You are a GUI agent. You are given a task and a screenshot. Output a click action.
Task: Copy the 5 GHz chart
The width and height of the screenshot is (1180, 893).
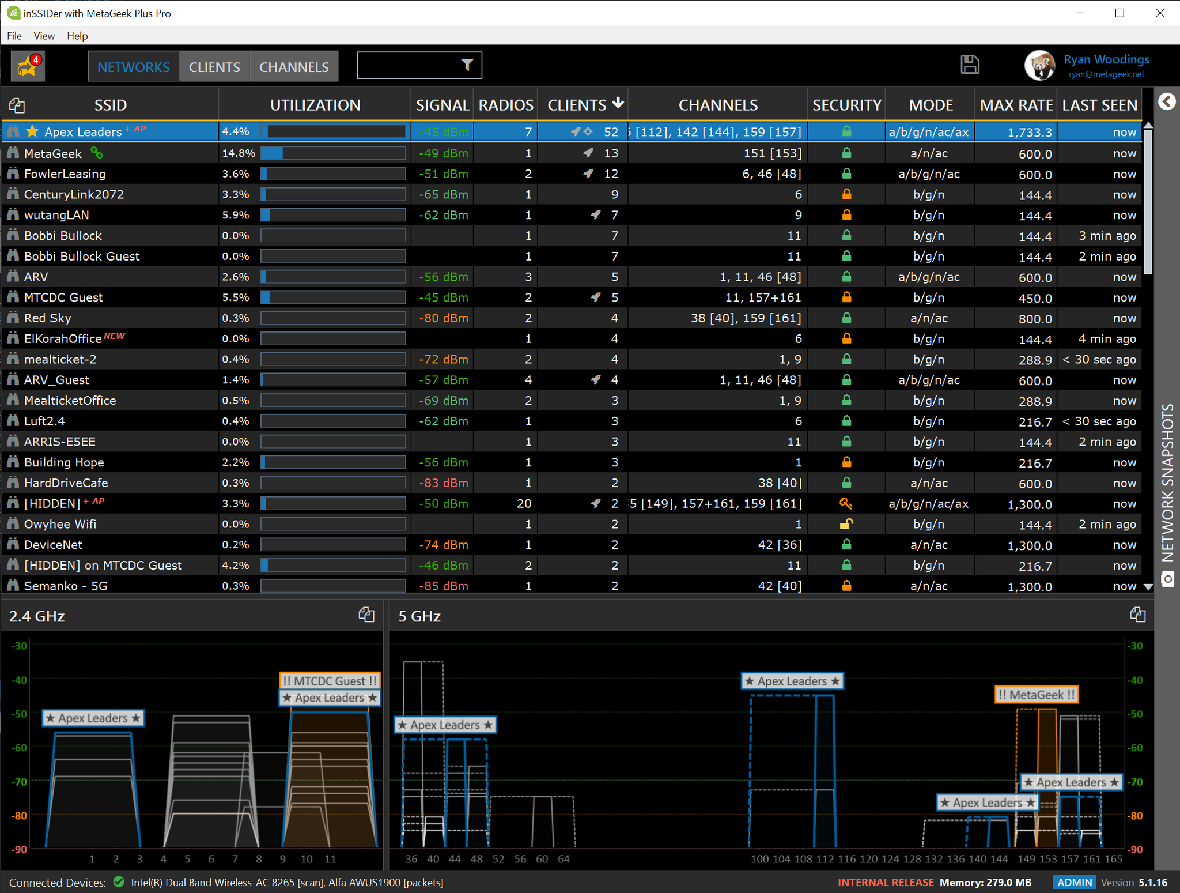coord(1138,615)
